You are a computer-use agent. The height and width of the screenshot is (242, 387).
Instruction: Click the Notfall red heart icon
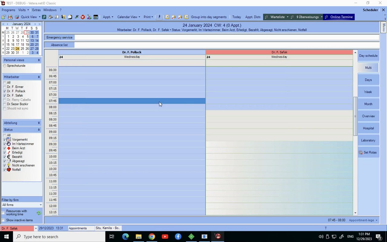(9, 170)
